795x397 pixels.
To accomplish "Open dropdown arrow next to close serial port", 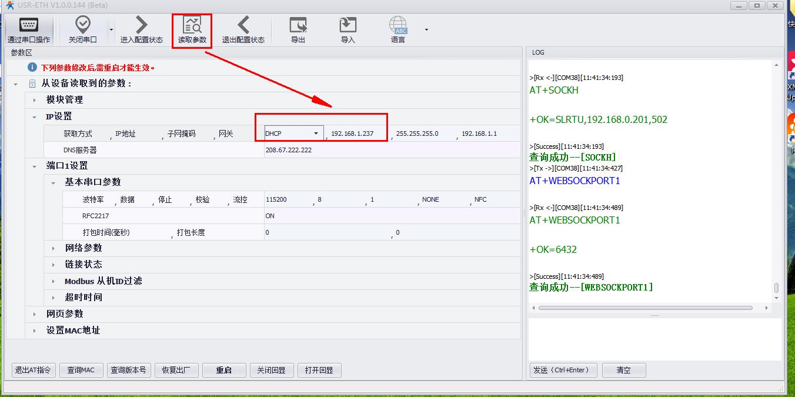I will [111, 29].
